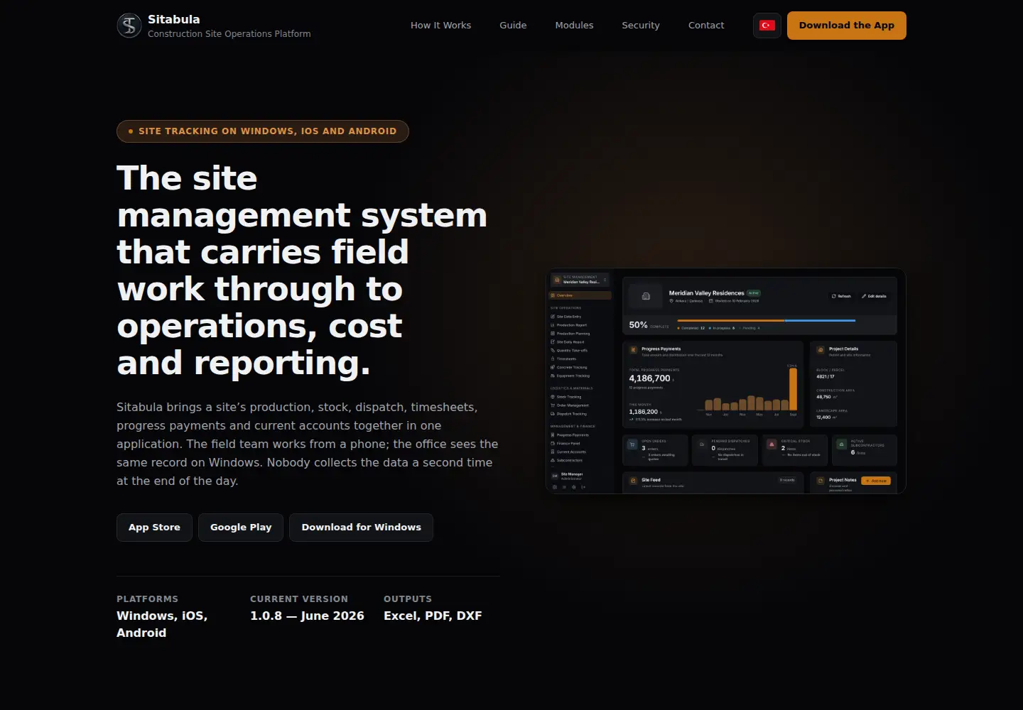Click the Sitabula brand name
1023x710 pixels.
pyautogui.click(x=174, y=19)
